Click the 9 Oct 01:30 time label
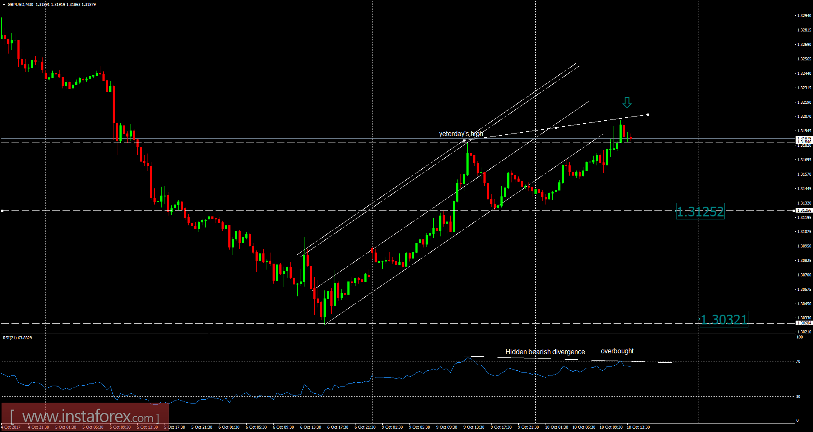 [x=392, y=427]
